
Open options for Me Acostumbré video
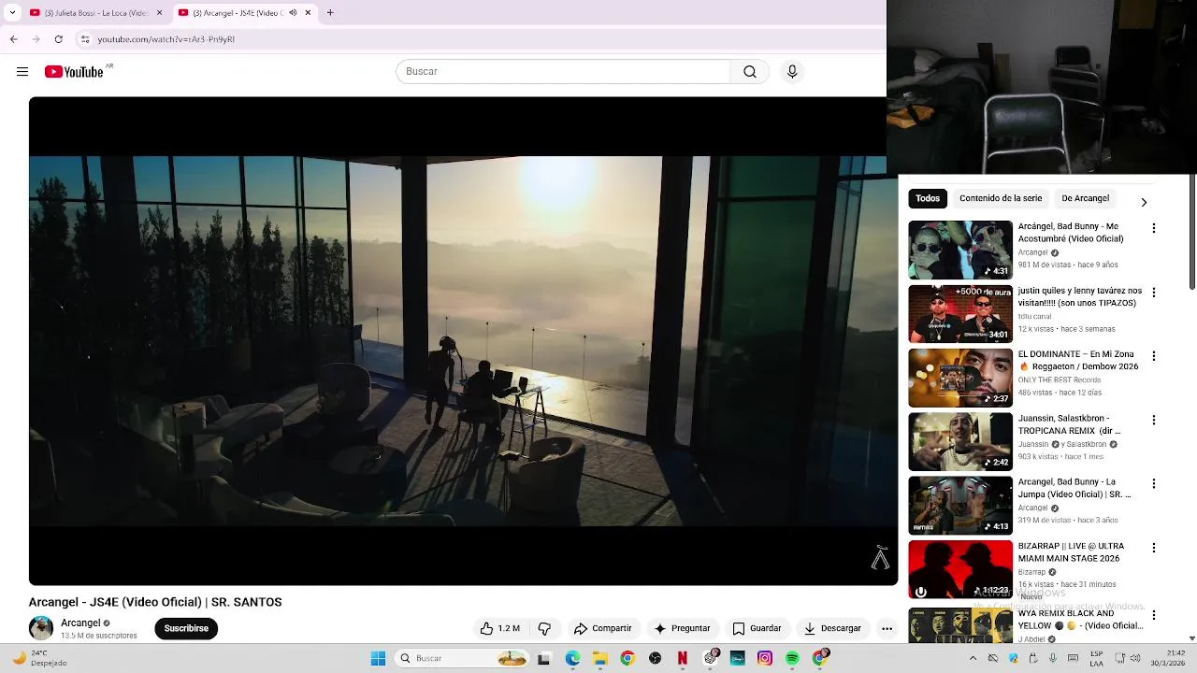pos(1154,228)
